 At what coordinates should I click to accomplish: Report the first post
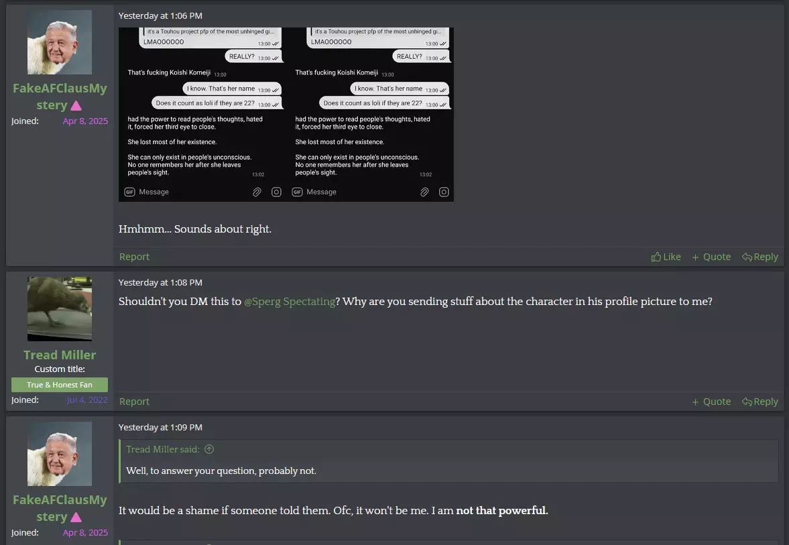pyautogui.click(x=134, y=257)
